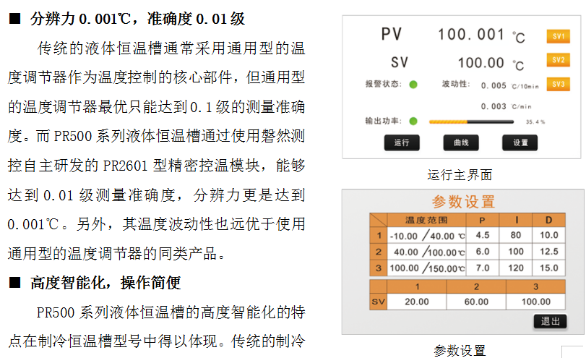
Task: Edit I value 80 in row 1
Action: 516,235
